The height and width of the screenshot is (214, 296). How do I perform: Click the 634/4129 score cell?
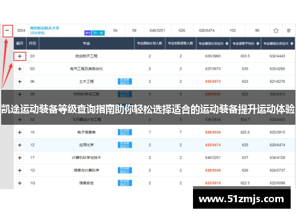[278, 158]
